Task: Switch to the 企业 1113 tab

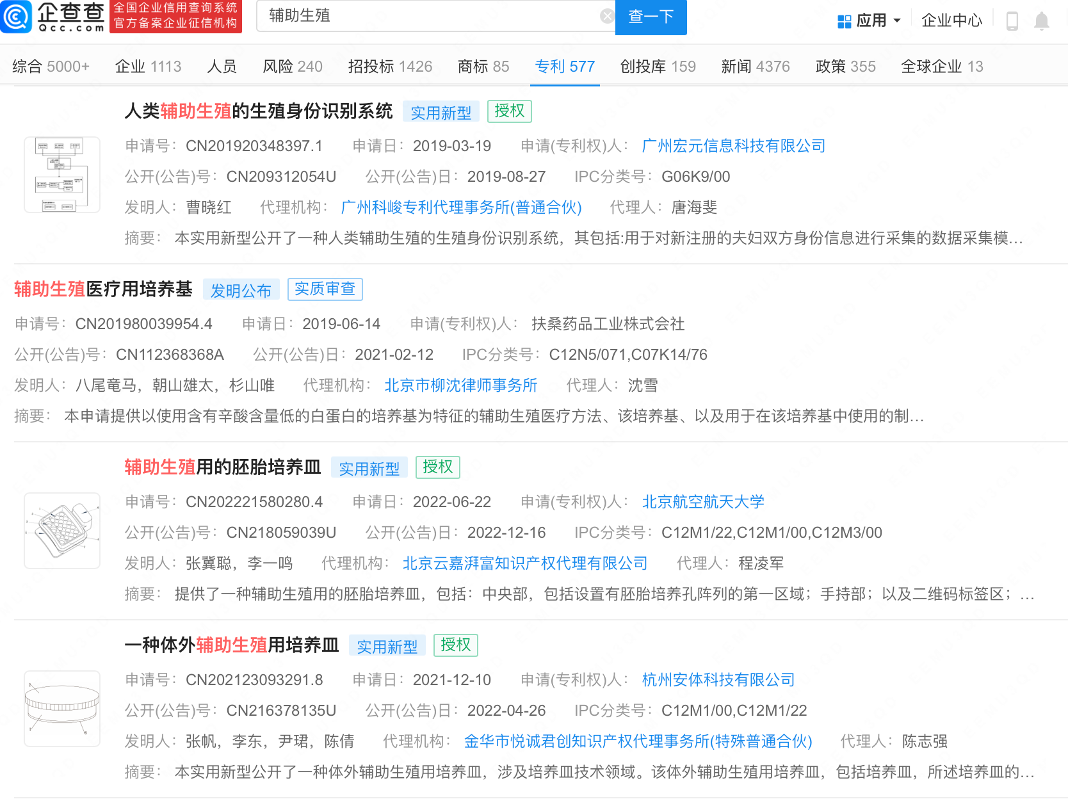Action: (148, 66)
